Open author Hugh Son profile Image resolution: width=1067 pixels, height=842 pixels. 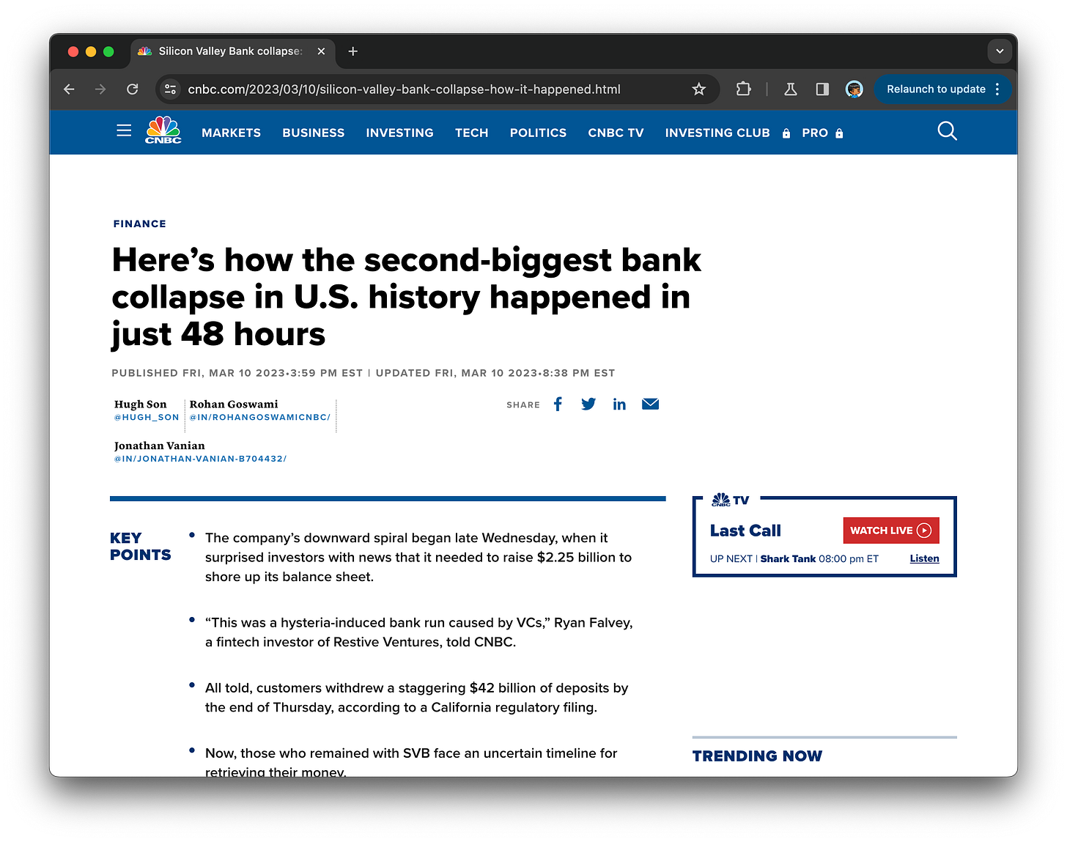click(x=141, y=404)
